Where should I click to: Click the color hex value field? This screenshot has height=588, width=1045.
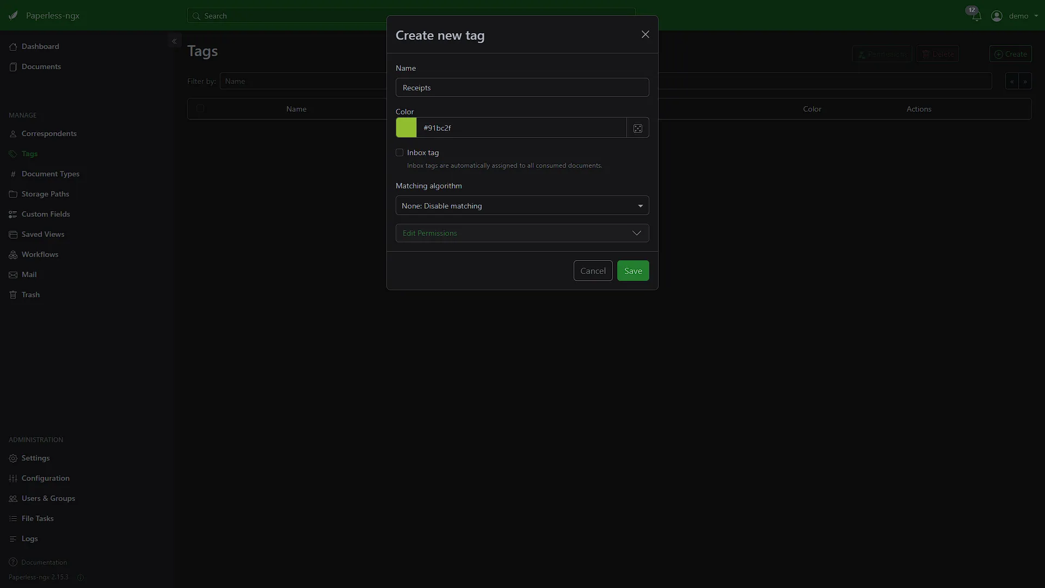521,128
